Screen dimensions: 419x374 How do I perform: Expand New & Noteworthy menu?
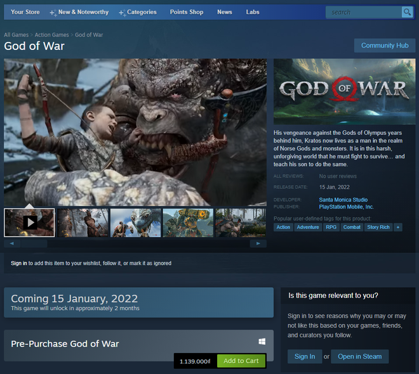(79, 12)
